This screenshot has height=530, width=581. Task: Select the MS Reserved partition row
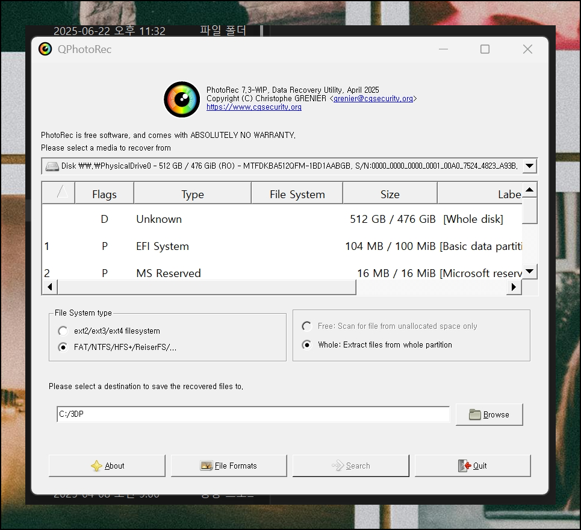282,273
